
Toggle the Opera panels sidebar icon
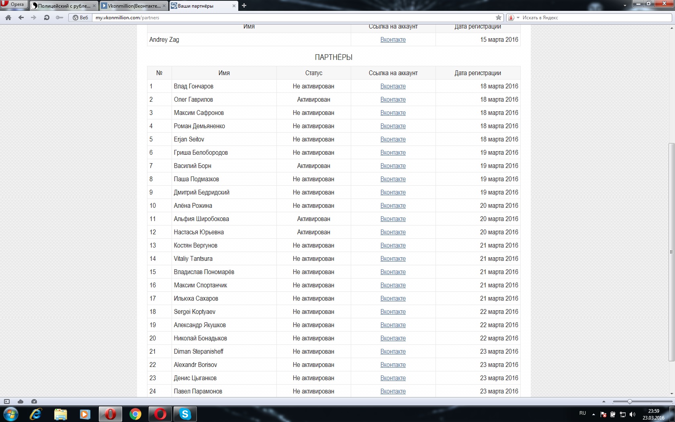(x=7, y=402)
